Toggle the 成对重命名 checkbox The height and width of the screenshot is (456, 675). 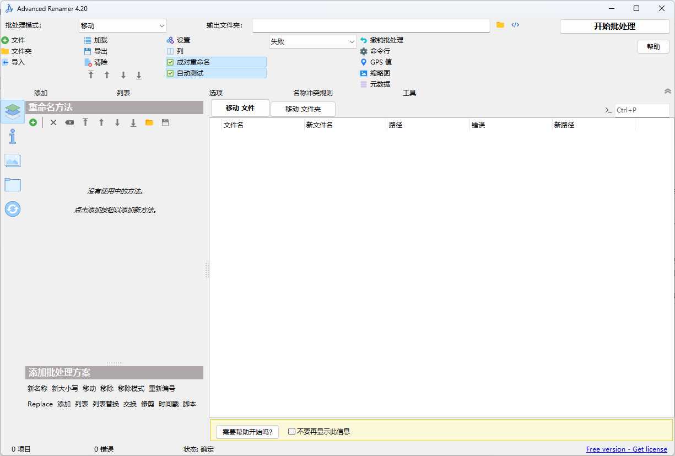point(170,62)
